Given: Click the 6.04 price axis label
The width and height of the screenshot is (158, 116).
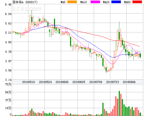Looking at the screenshot, I should click(8, 14).
